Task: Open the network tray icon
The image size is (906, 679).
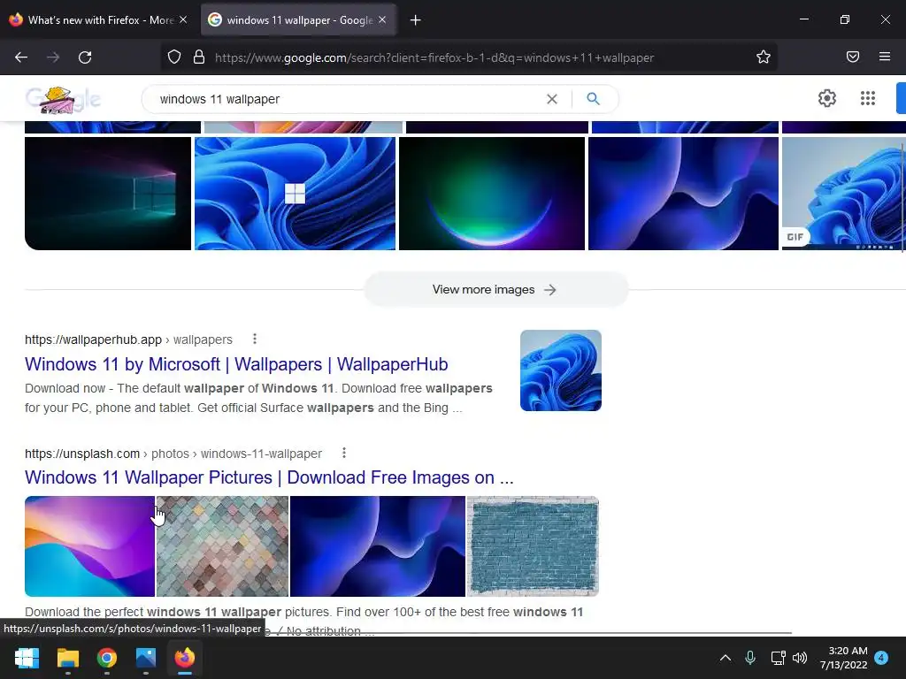Action: [778, 658]
